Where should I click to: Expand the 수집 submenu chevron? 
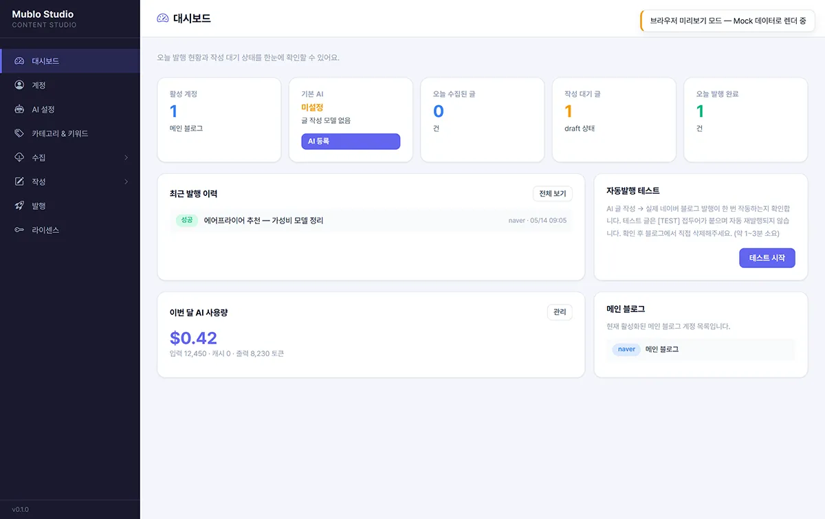126,157
